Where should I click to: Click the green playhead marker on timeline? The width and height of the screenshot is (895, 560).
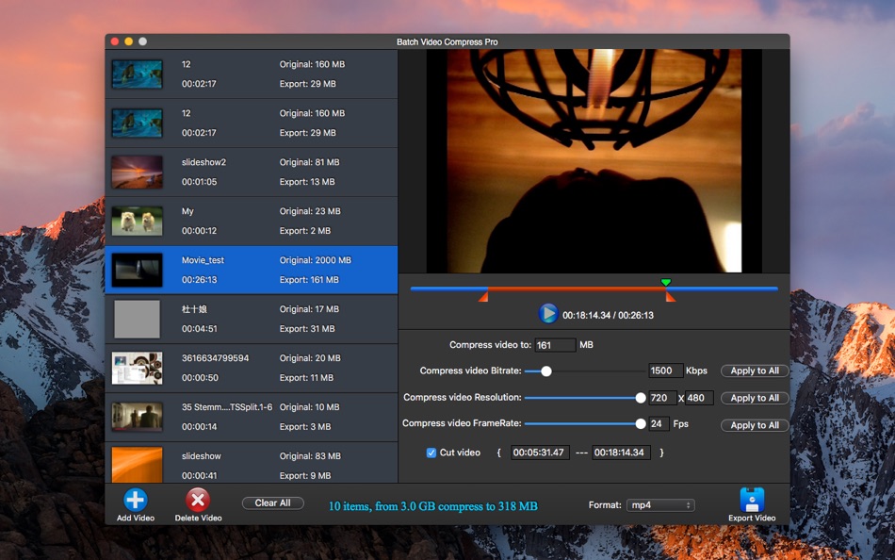pyautogui.click(x=666, y=282)
